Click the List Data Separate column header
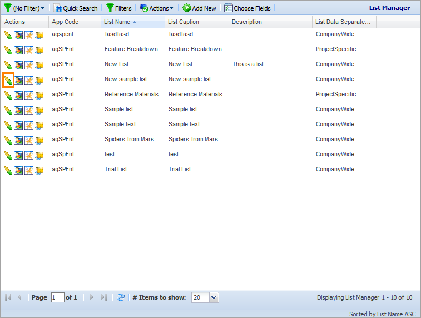421x318 pixels. [344, 22]
